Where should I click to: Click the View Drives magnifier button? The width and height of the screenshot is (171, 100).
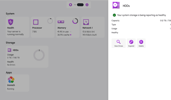[x=119, y=43]
